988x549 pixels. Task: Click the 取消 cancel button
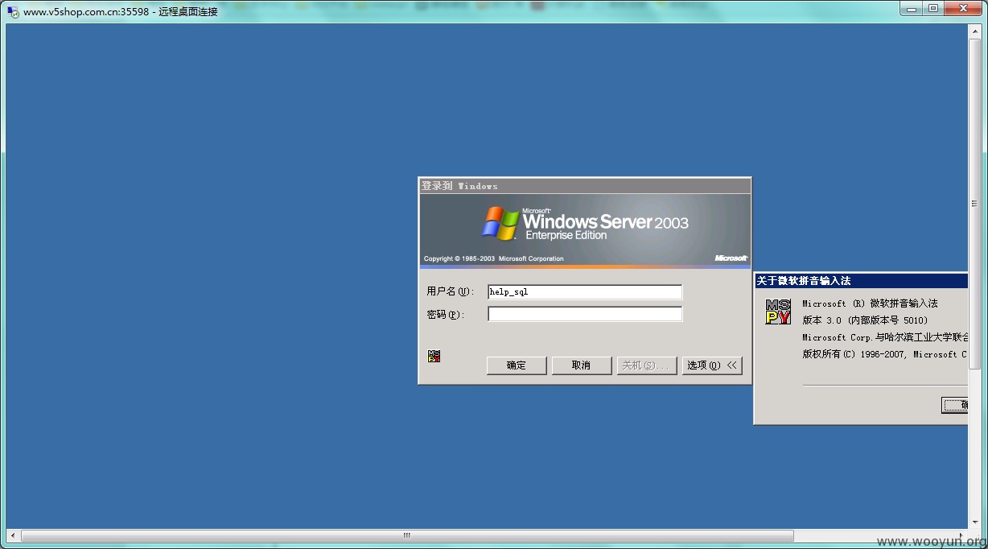[x=581, y=365]
